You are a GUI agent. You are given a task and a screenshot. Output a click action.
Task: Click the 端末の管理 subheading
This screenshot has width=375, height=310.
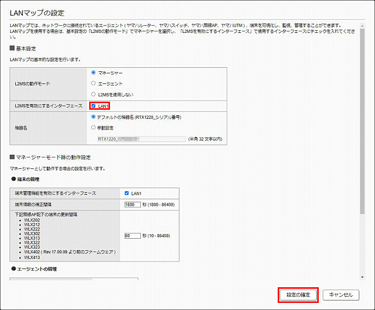pos(28,179)
